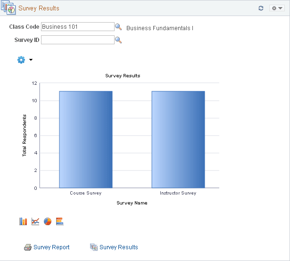Click the Course Survey bar in the chart
This screenshot has width=290, height=261.
click(86, 139)
